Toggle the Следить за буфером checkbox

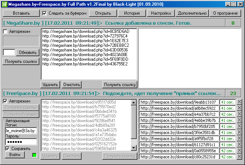pos(45,13)
